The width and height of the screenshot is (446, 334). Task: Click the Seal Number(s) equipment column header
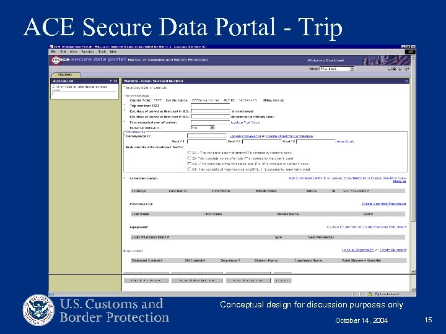[321, 237]
